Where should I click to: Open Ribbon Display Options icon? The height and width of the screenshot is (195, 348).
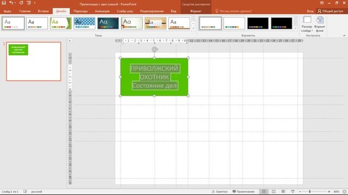pyautogui.click(x=322, y=3)
